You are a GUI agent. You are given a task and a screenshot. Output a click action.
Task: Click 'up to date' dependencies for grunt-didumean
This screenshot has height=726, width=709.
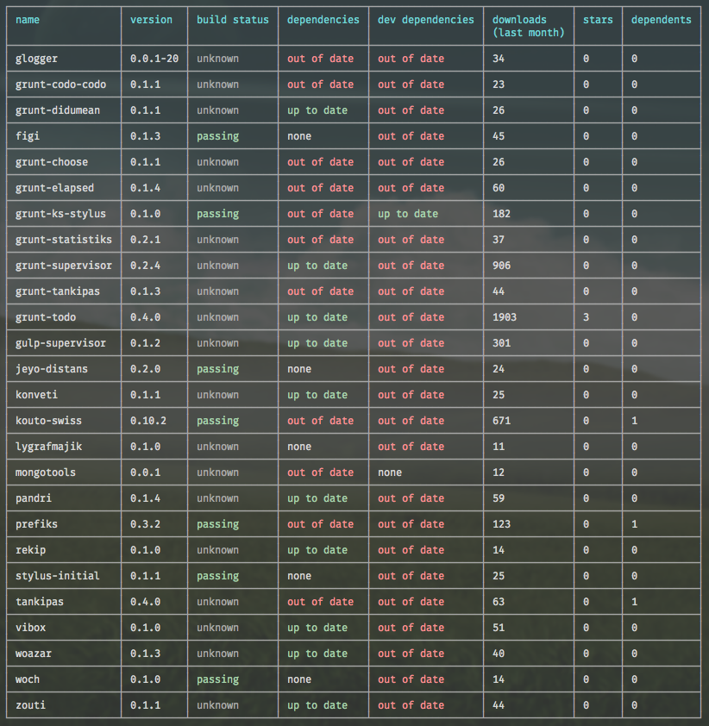(x=317, y=110)
